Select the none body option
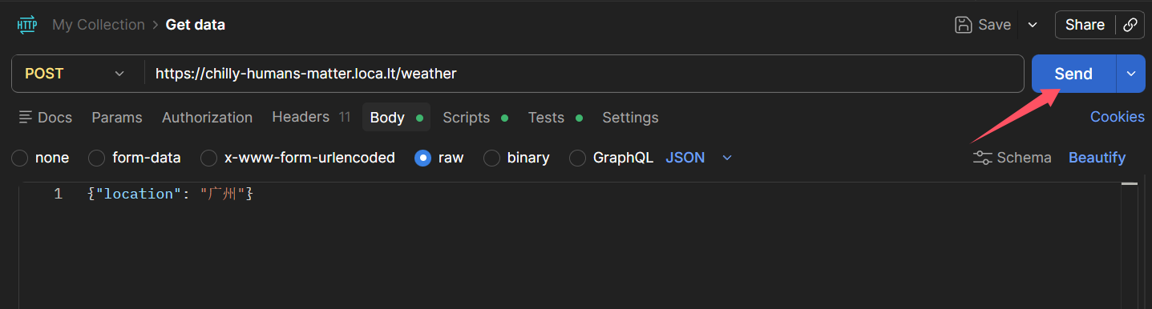The width and height of the screenshot is (1152, 309). [x=20, y=158]
